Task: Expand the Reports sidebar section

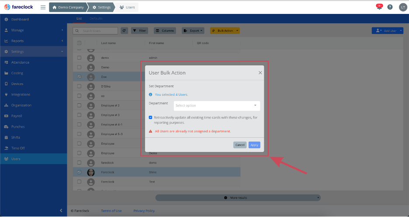Action: [x=33, y=41]
